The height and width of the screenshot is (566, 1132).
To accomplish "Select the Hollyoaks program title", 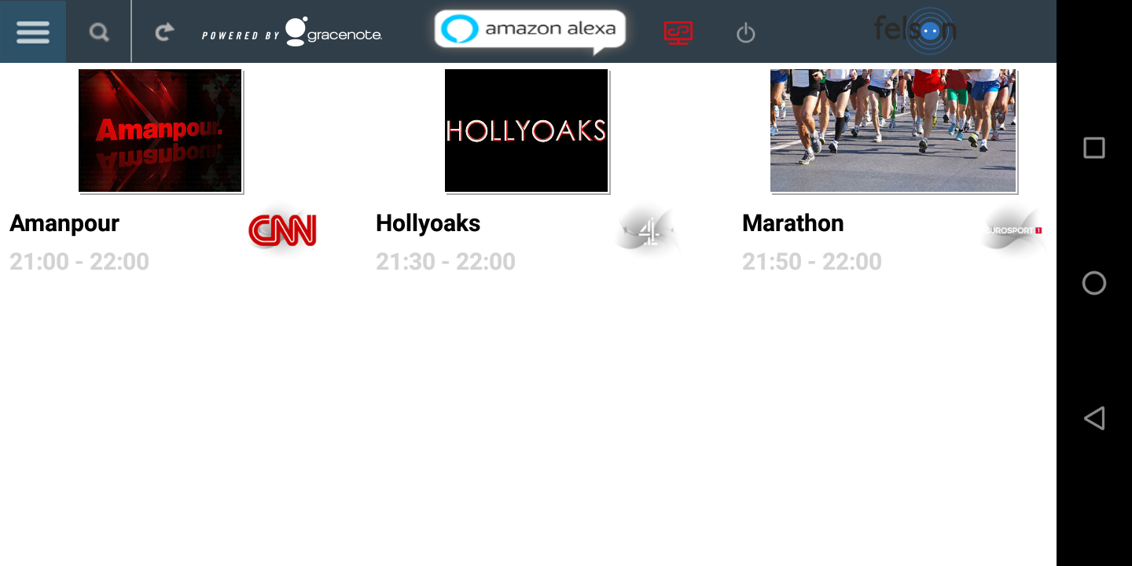I will click(x=428, y=223).
